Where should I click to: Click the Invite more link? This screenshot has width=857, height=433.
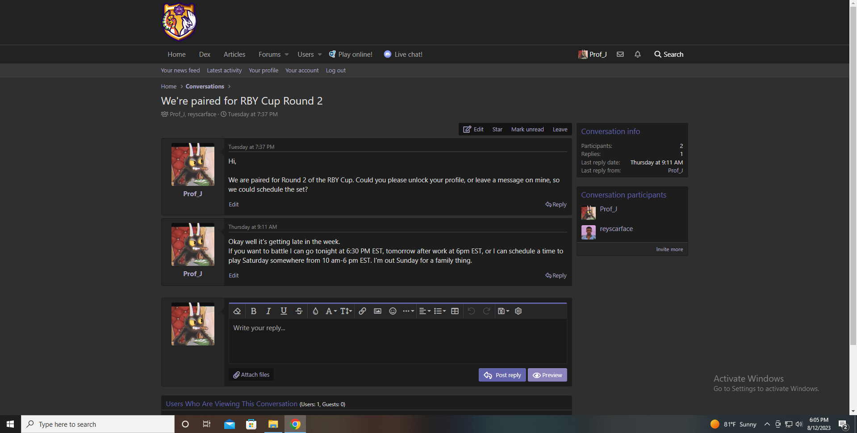669,249
